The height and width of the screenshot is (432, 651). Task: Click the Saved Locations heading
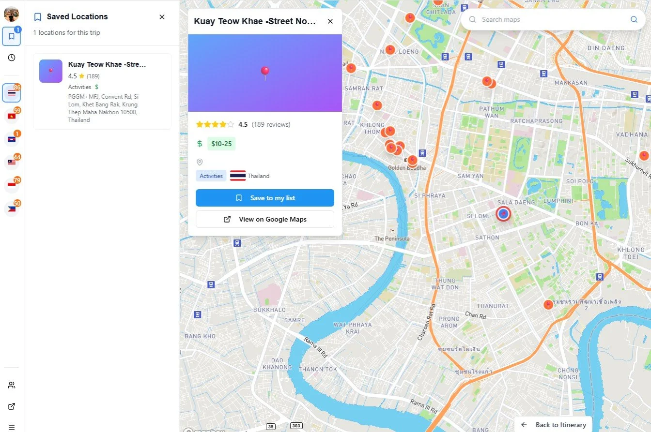[77, 16]
